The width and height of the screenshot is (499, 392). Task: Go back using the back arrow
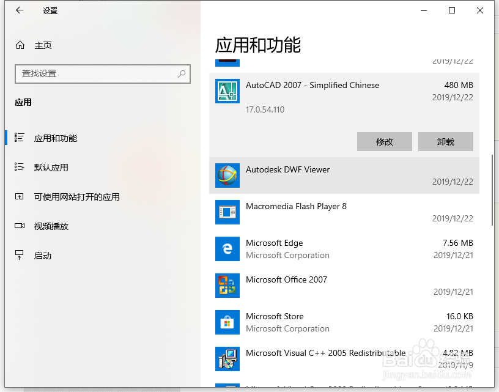pyautogui.click(x=20, y=10)
